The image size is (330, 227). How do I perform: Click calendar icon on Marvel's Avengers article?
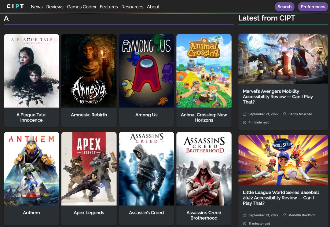click(x=244, y=114)
